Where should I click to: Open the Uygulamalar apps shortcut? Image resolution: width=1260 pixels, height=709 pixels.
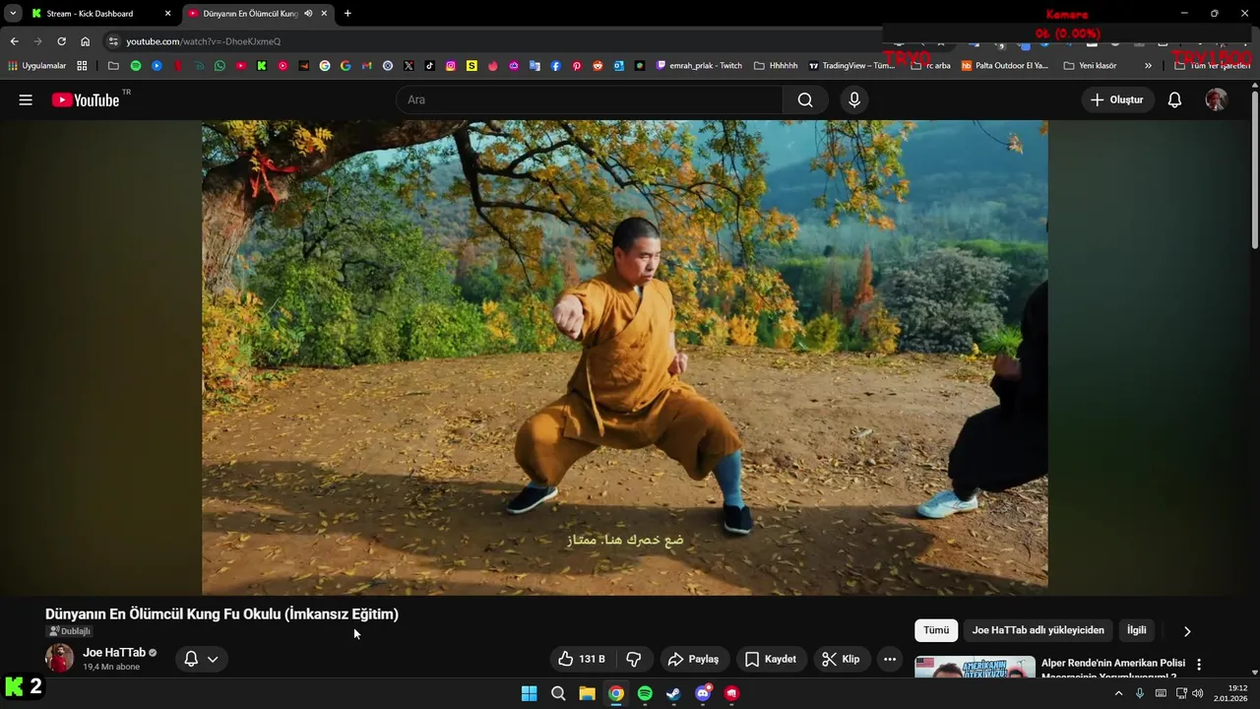(x=36, y=66)
